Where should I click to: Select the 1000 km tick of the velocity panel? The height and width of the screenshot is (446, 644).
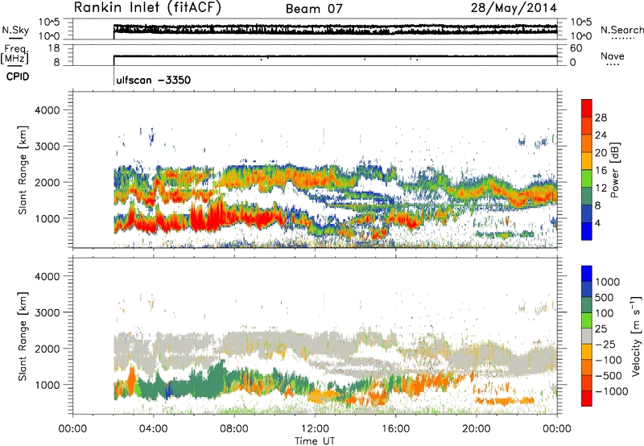tap(47, 384)
